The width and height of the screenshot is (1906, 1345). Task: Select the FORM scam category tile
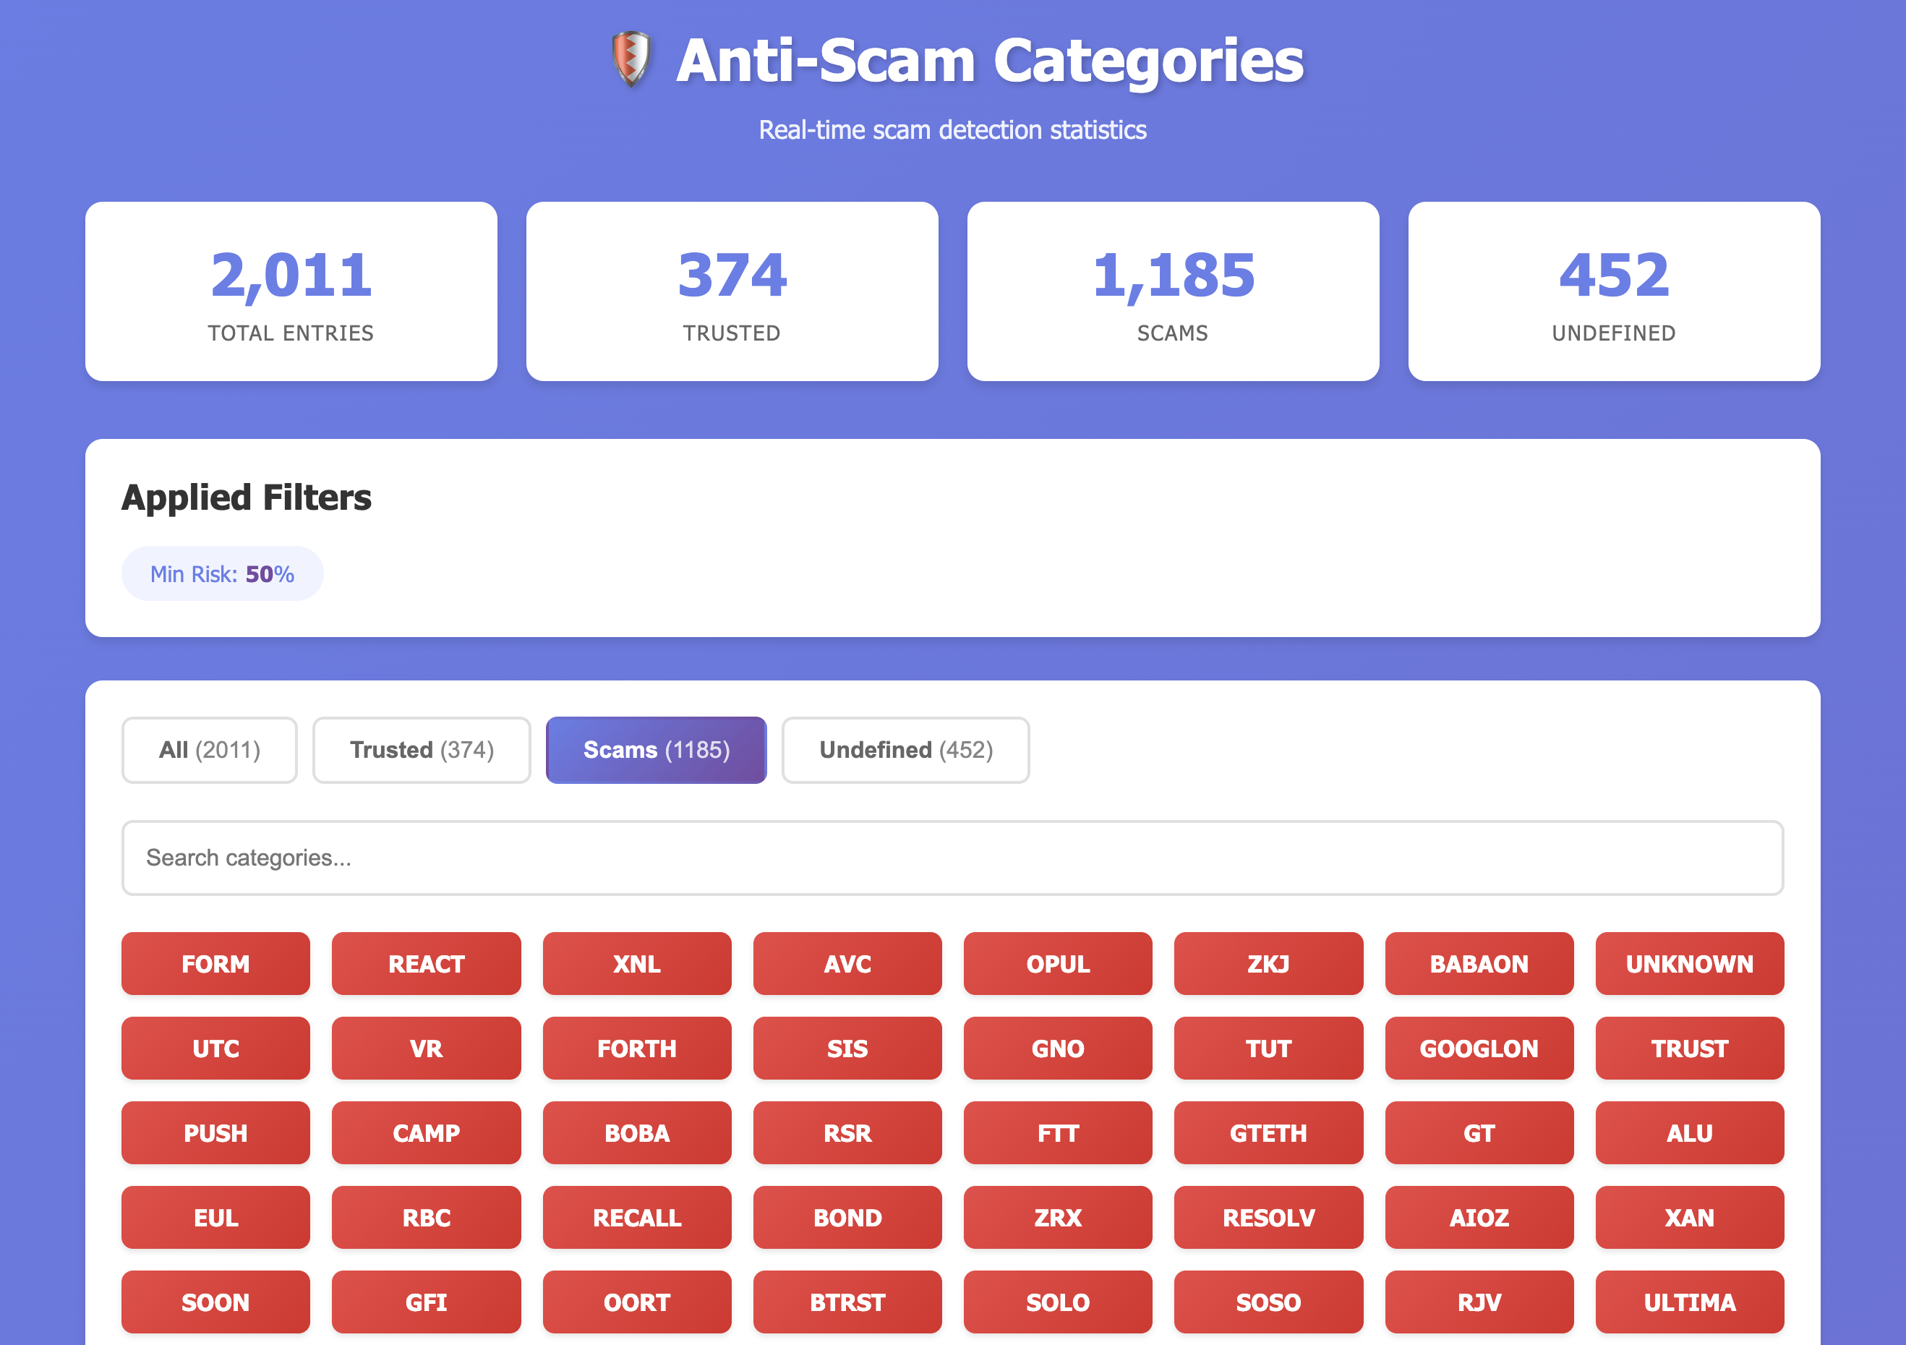215,964
